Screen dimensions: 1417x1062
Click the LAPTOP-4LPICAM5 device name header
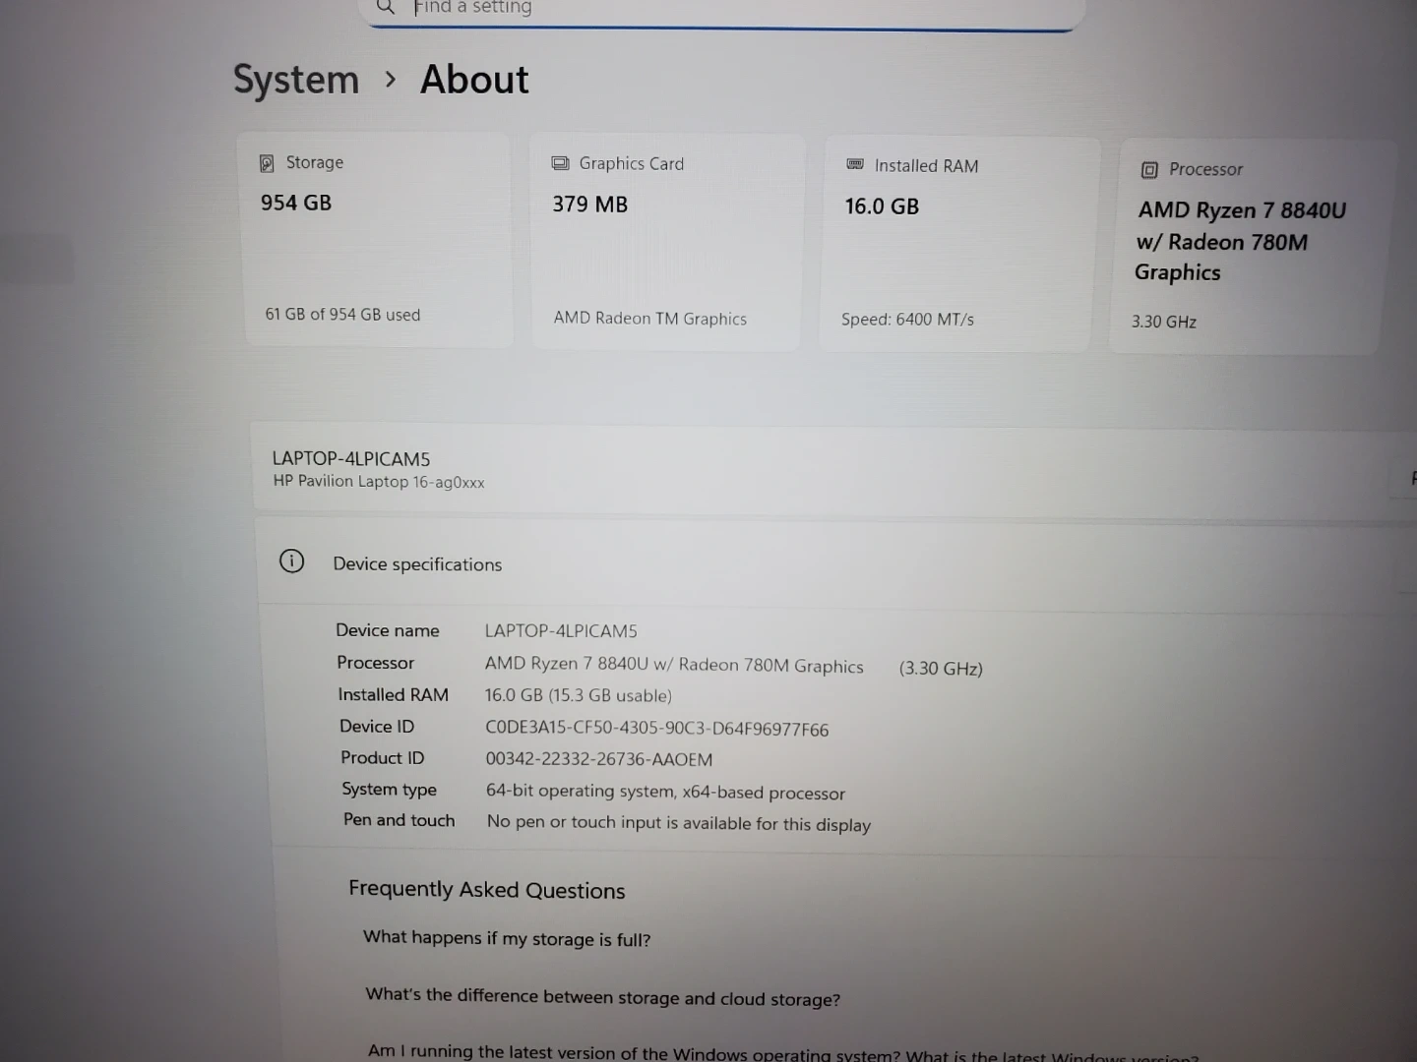click(x=351, y=459)
